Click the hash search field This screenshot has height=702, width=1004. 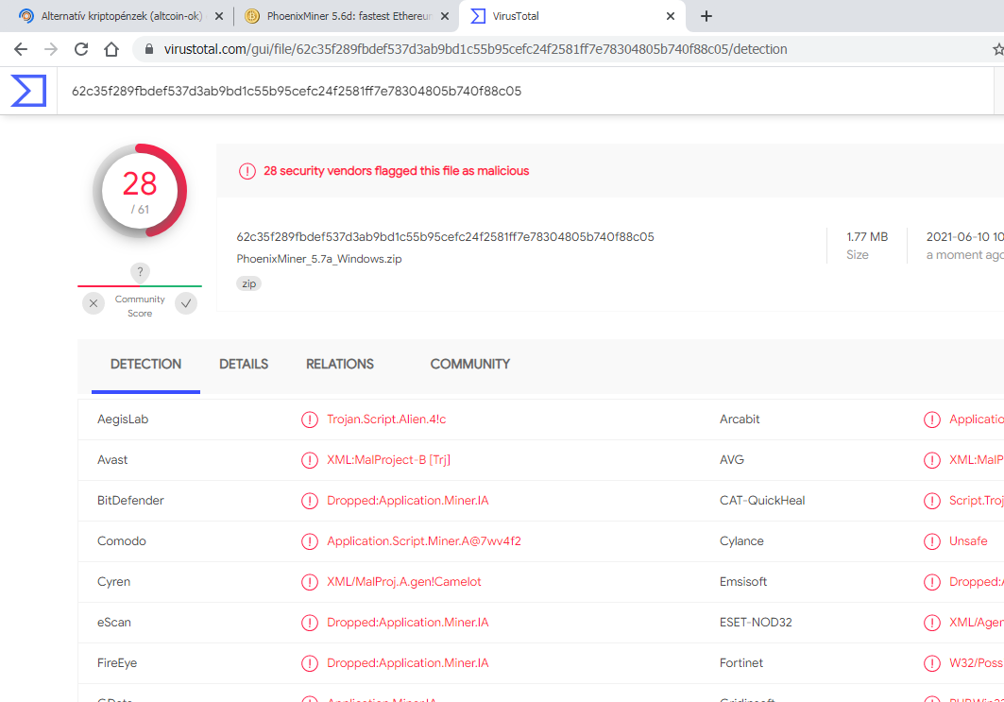tap(525, 91)
